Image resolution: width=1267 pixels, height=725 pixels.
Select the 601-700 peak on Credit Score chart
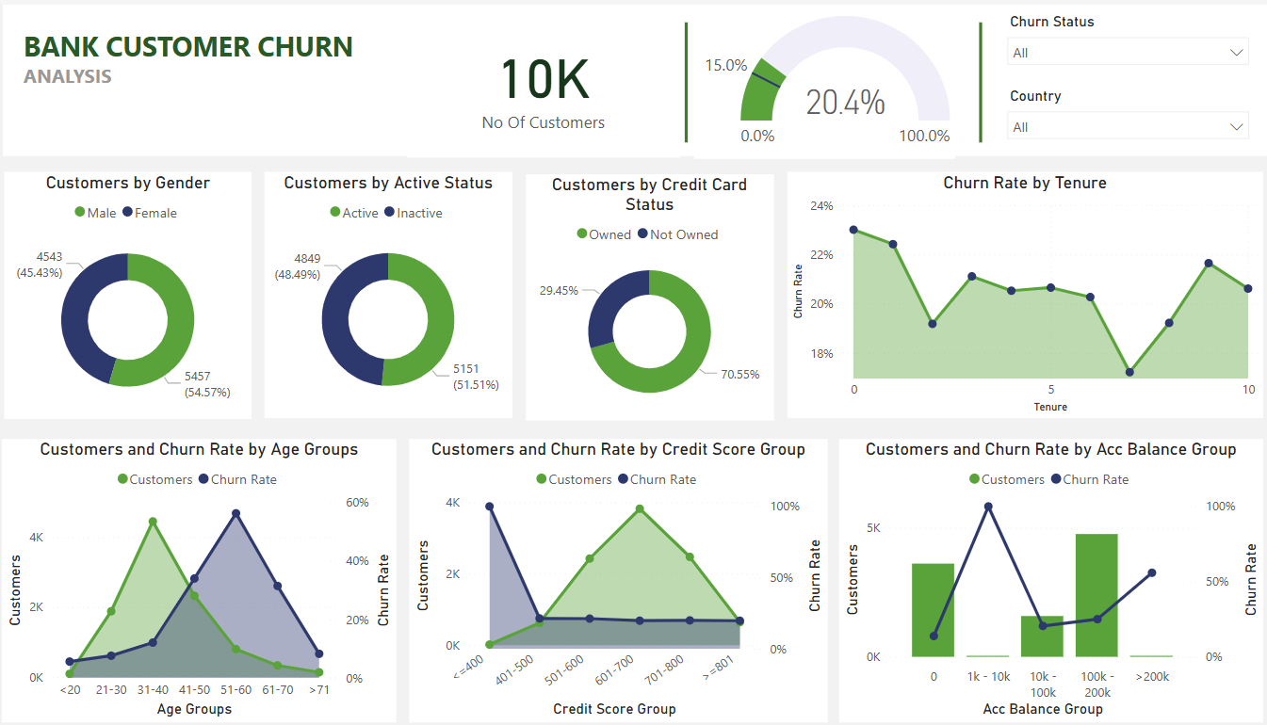639,508
